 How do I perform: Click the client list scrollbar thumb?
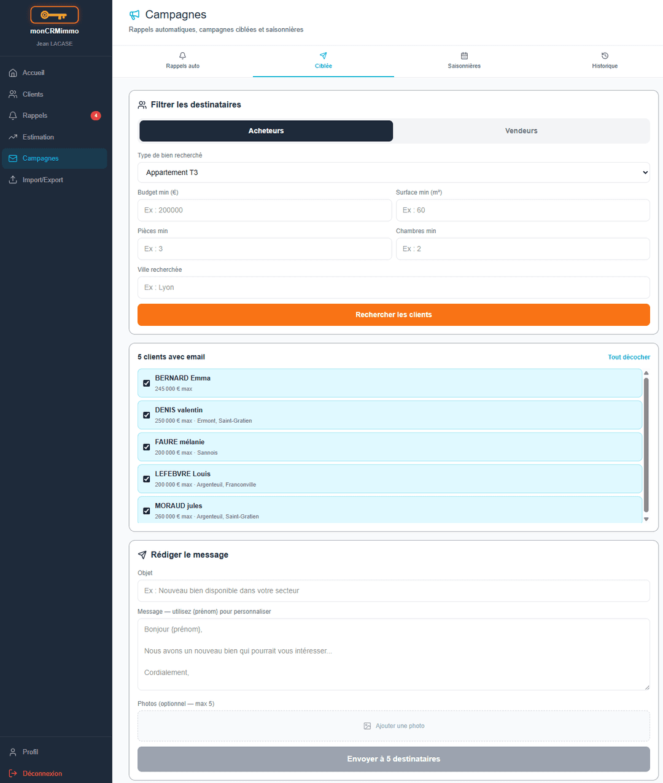coord(646,445)
